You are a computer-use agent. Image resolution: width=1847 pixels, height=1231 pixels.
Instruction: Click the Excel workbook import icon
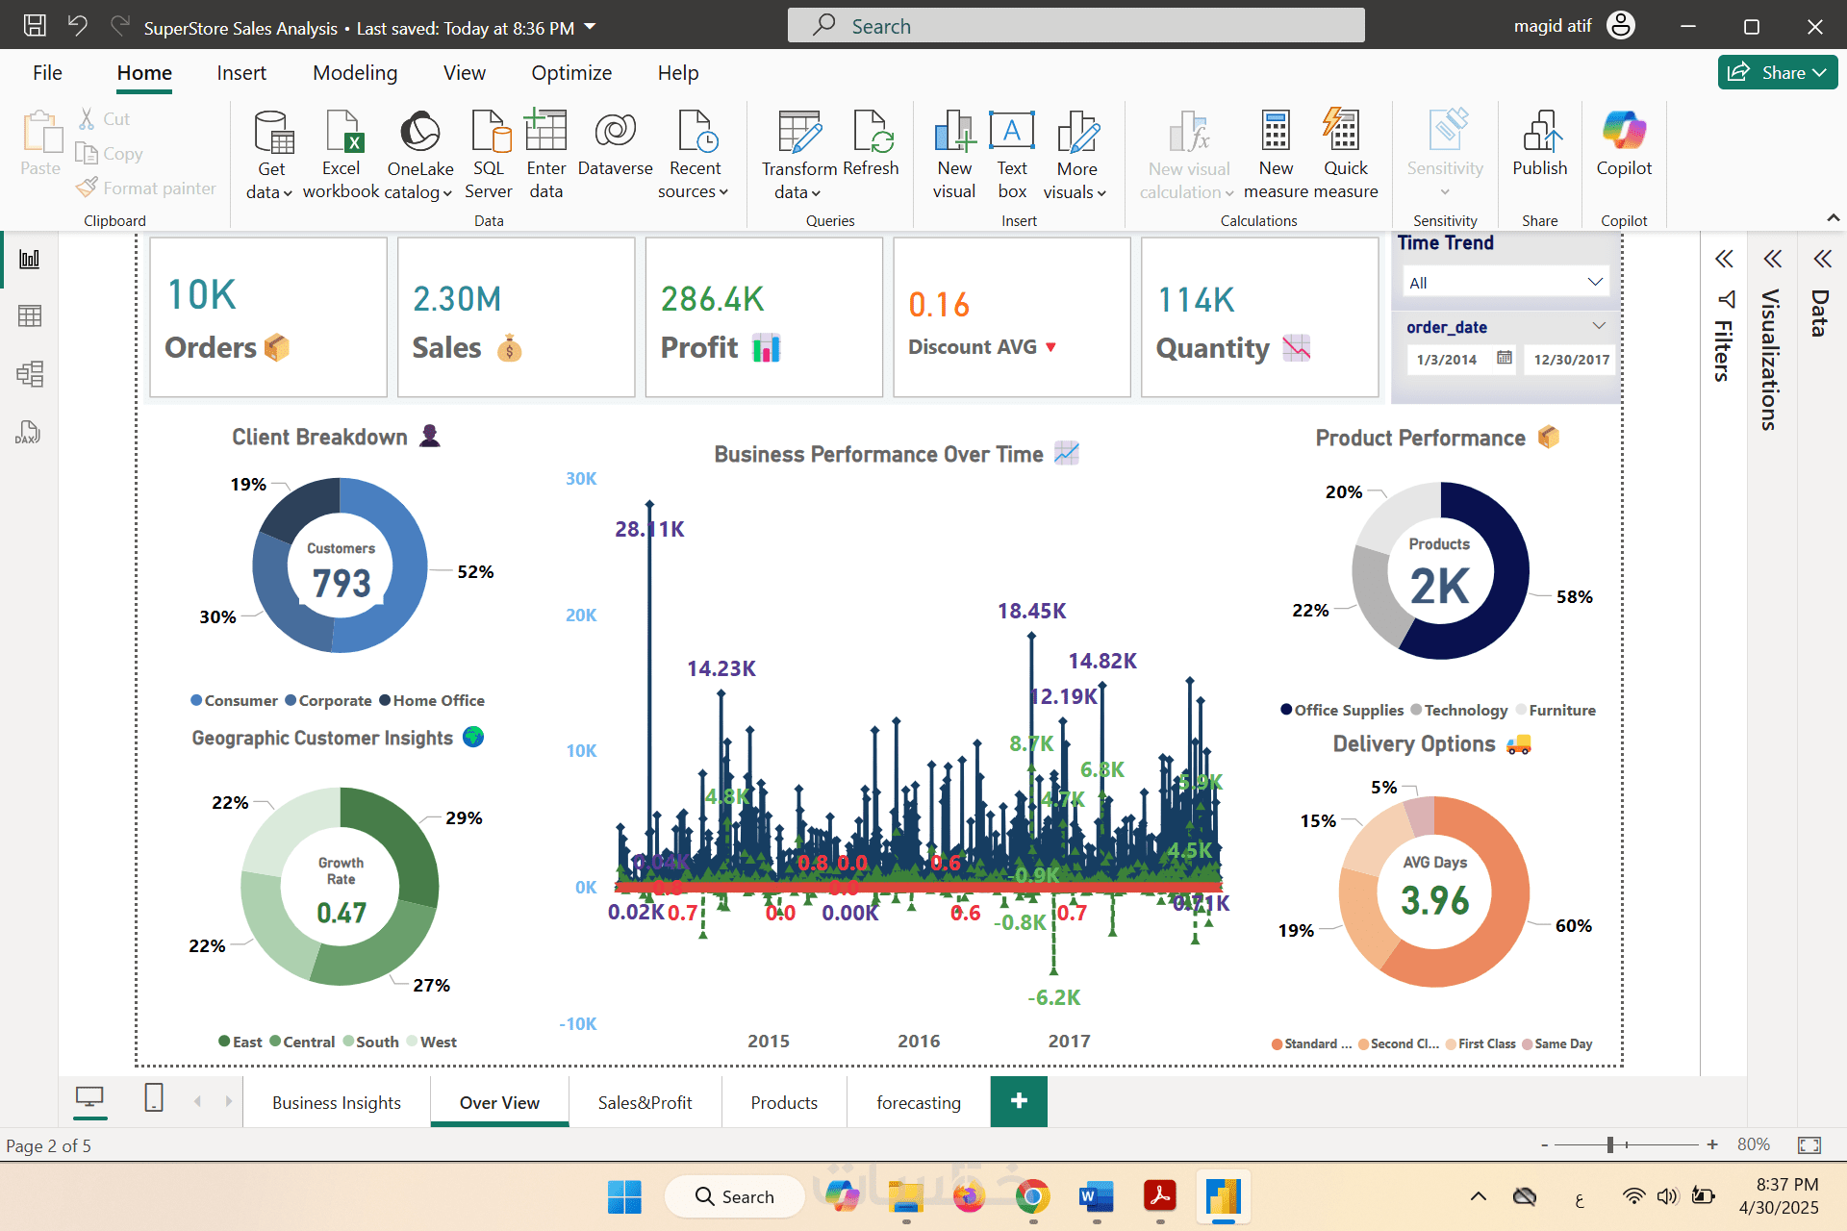[342, 132]
